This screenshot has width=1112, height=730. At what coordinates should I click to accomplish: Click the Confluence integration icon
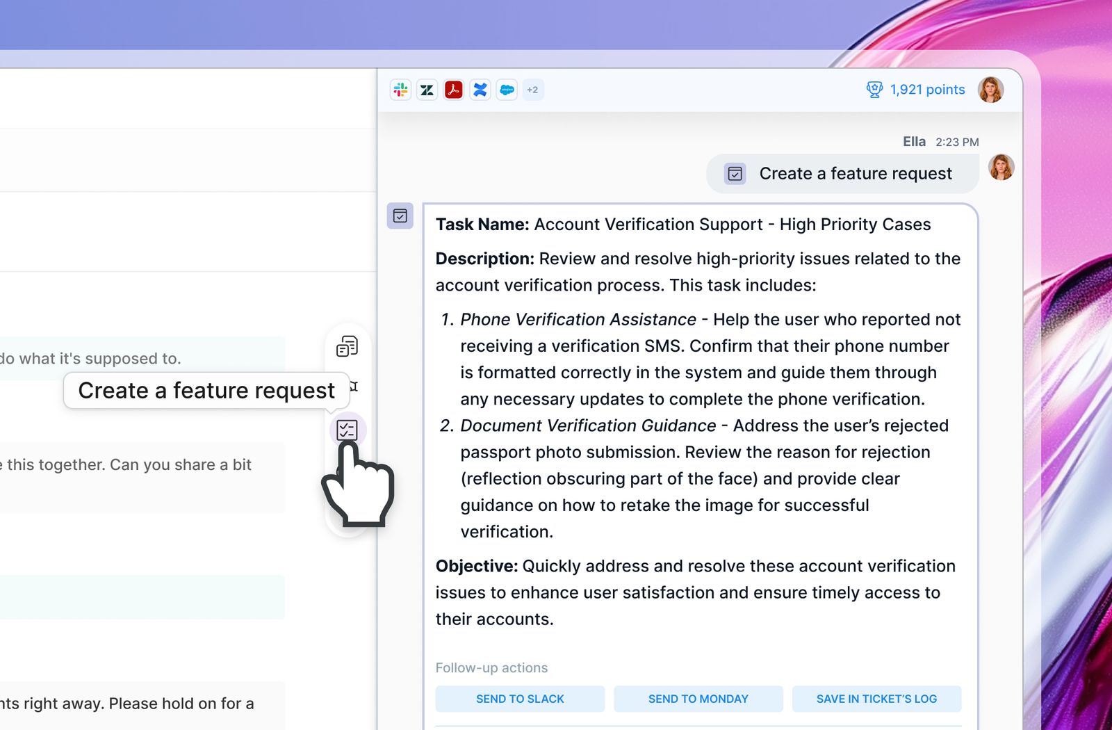coord(480,90)
